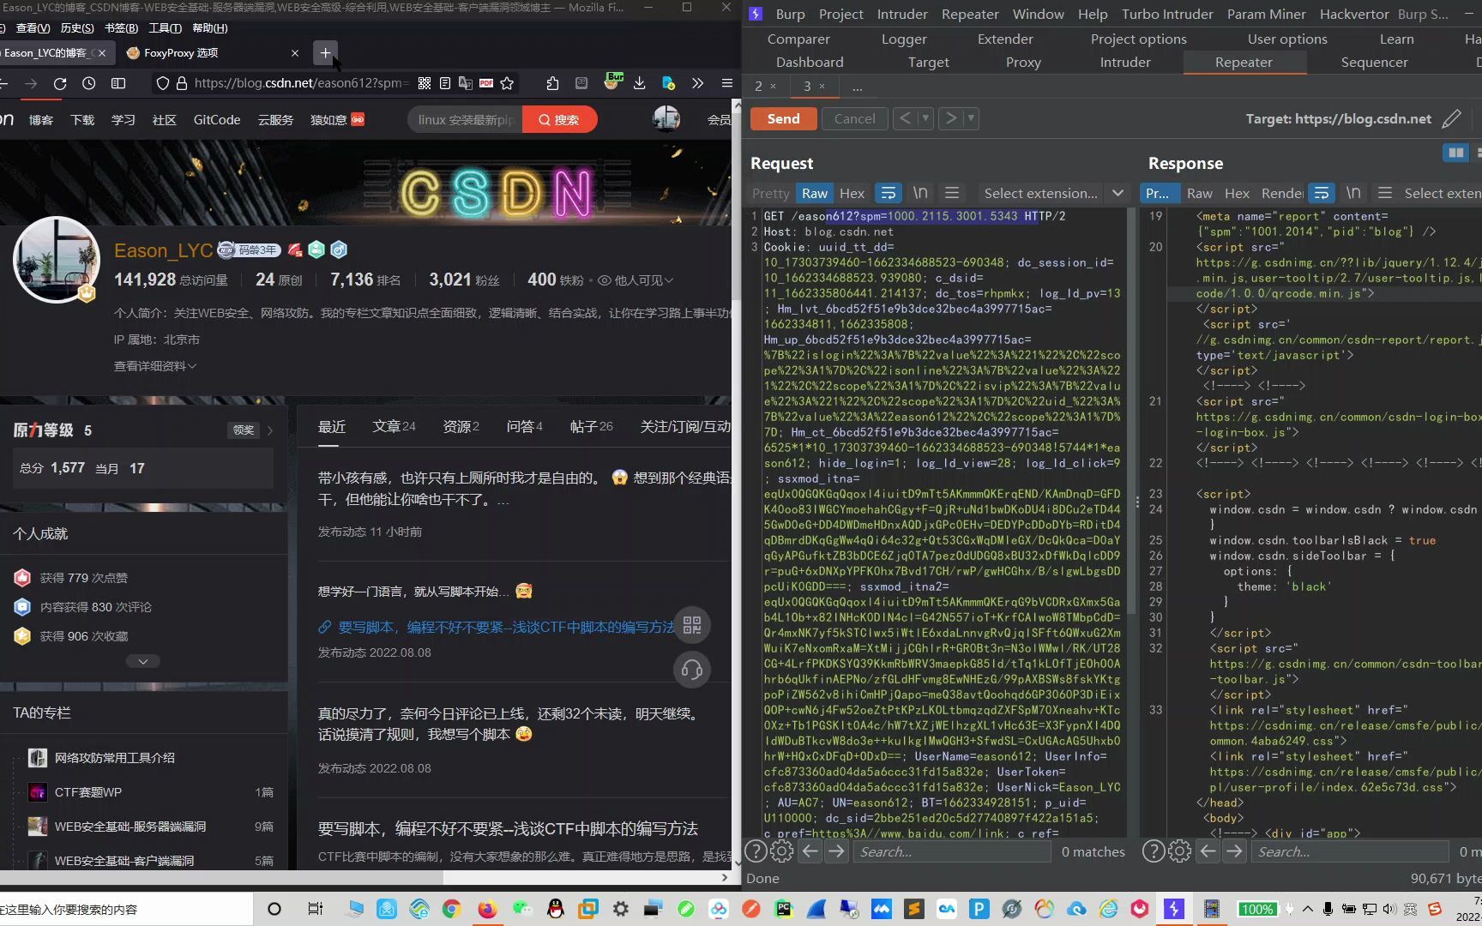
Task: Show hidden system tray icons
Action: 1307,909
